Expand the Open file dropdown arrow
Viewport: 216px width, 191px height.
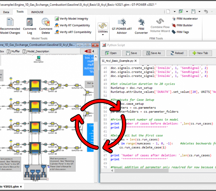coord(187,11)
